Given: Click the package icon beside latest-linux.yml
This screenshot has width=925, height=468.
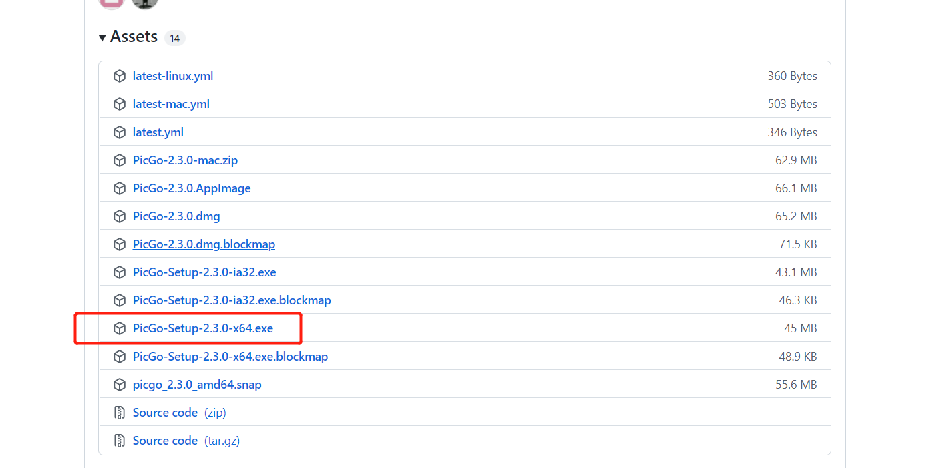Looking at the screenshot, I should click(x=120, y=76).
